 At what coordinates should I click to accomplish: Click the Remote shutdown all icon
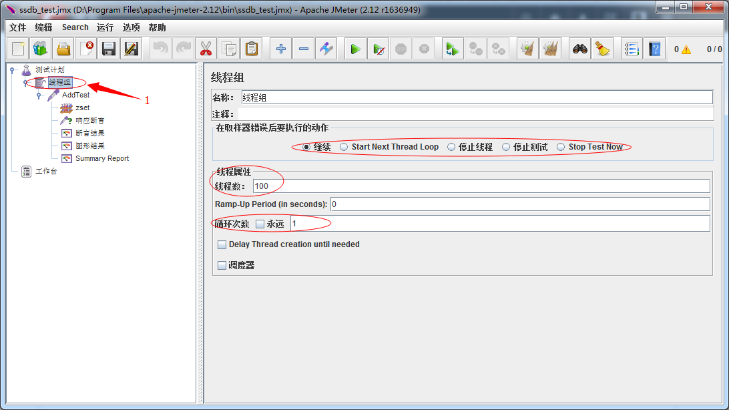click(x=499, y=49)
